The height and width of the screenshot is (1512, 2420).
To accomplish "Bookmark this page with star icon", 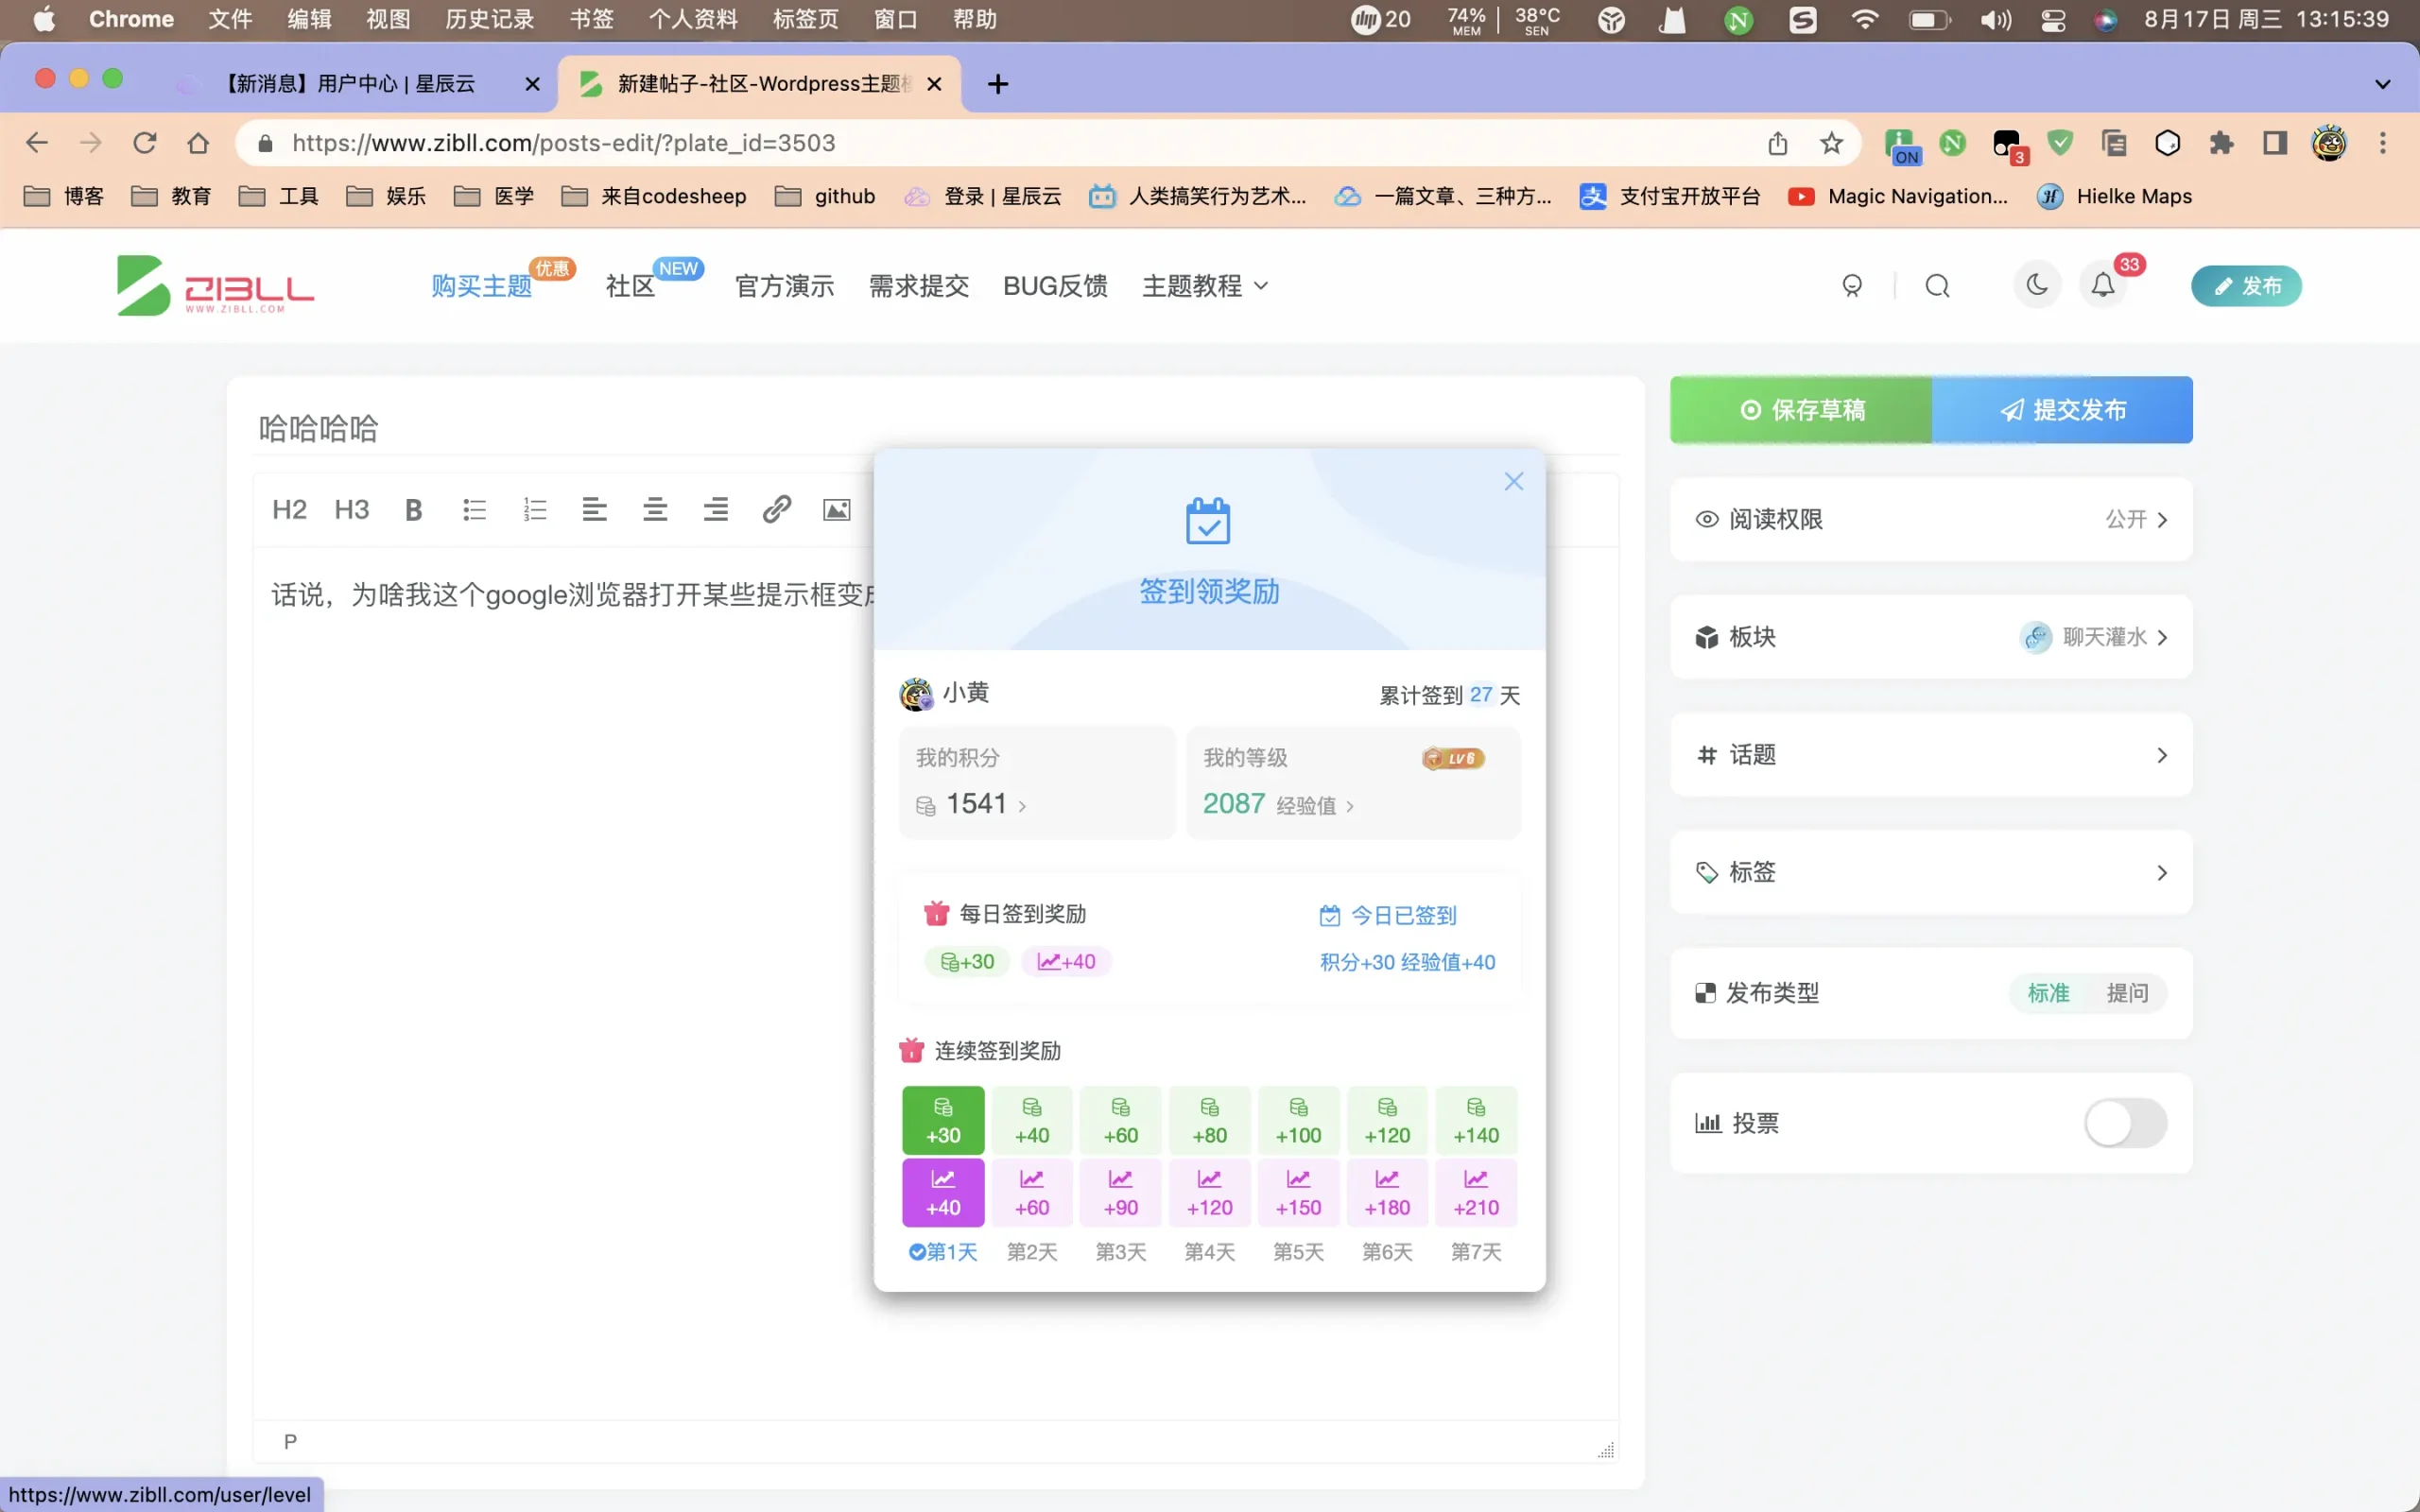I will 1831,143.
